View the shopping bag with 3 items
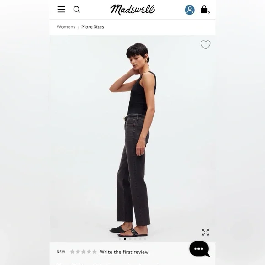265x265 pixels. tap(205, 10)
